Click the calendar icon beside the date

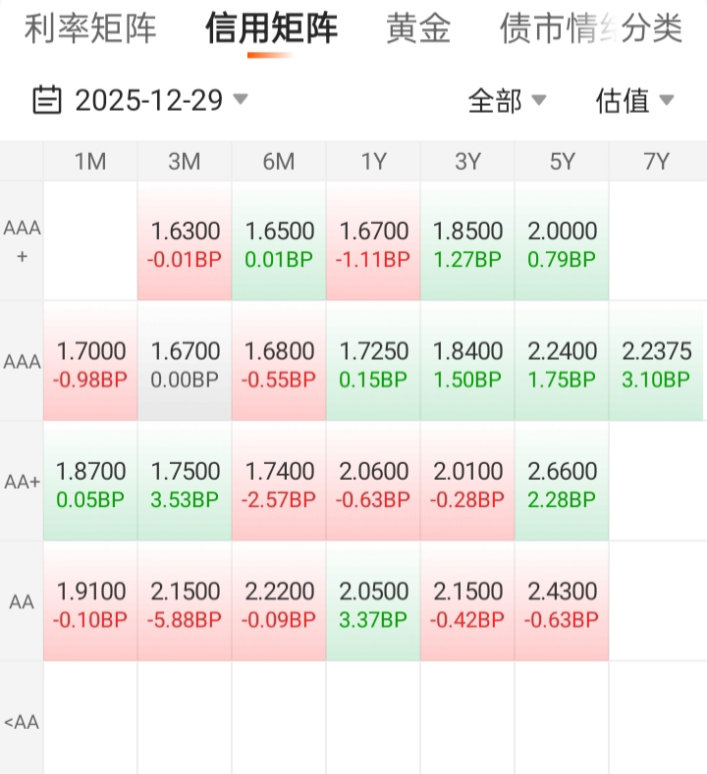(x=46, y=100)
